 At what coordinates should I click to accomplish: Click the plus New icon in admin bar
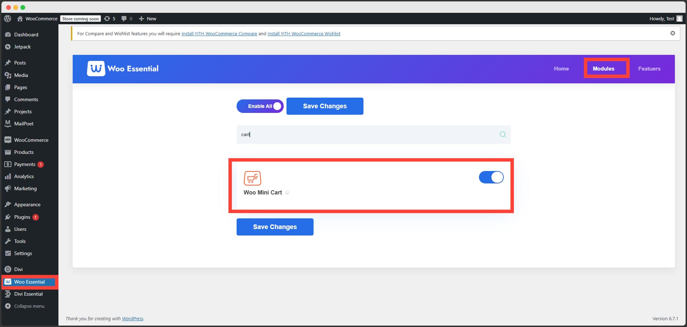pos(141,19)
